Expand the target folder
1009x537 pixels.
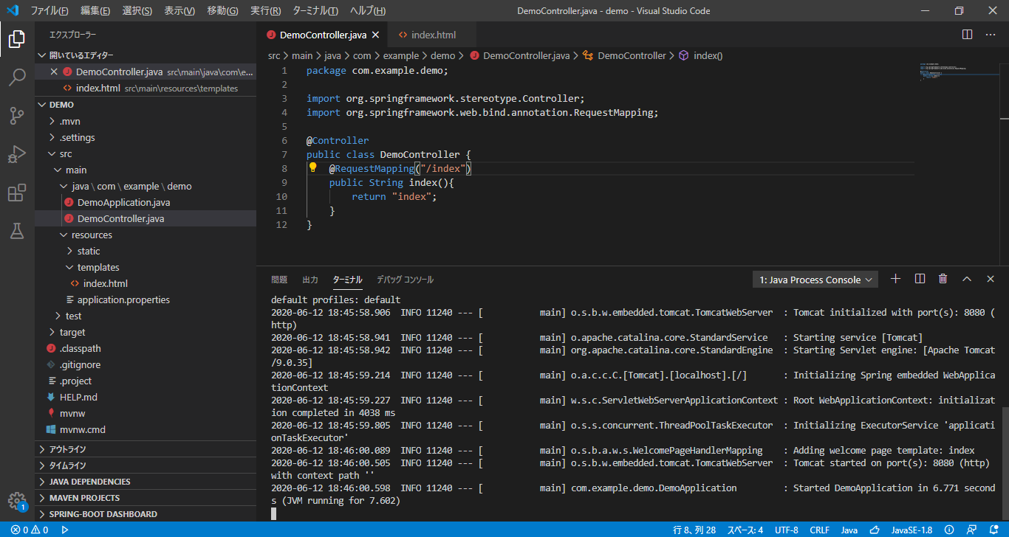pyautogui.click(x=72, y=332)
